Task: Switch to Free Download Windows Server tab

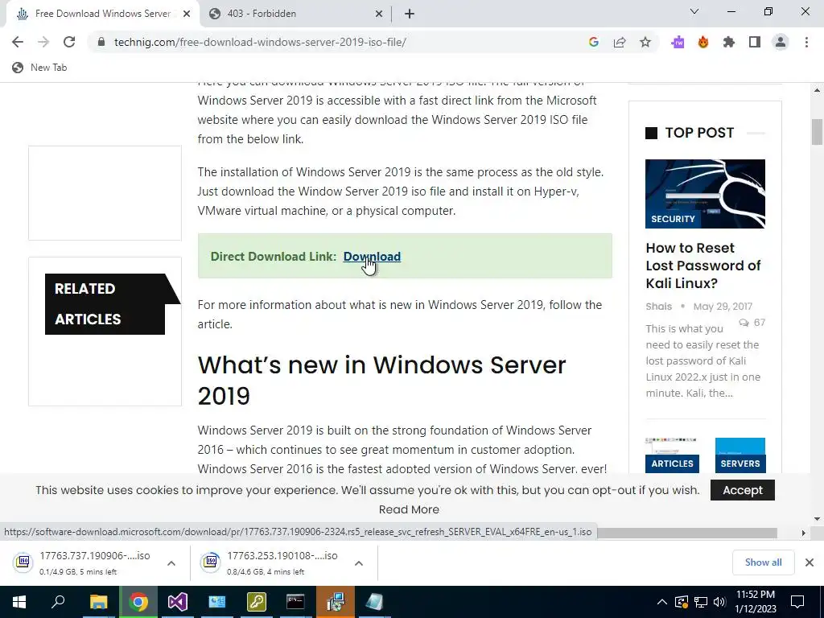Action: (x=102, y=14)
